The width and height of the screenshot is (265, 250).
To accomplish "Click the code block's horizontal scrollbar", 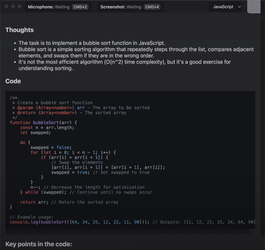I will (x=128, y=232).
